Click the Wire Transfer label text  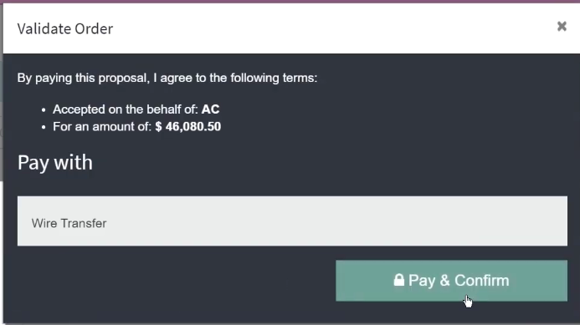(69, 223)
